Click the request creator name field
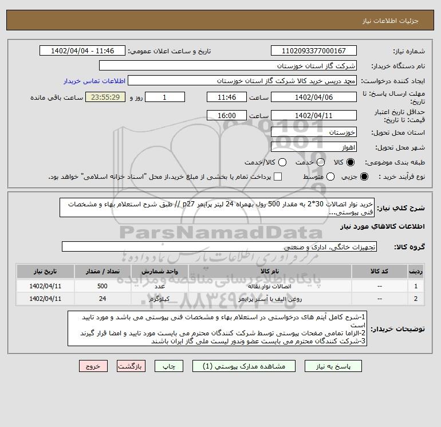The height and width of the screenshot is (427, 441). pyautogui.click(x=242, y=80)
